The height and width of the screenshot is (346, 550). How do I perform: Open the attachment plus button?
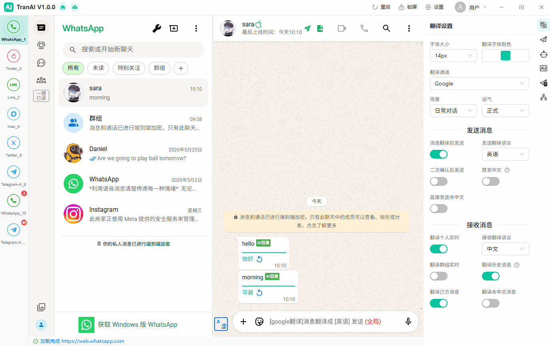click(x=243, y=322)
